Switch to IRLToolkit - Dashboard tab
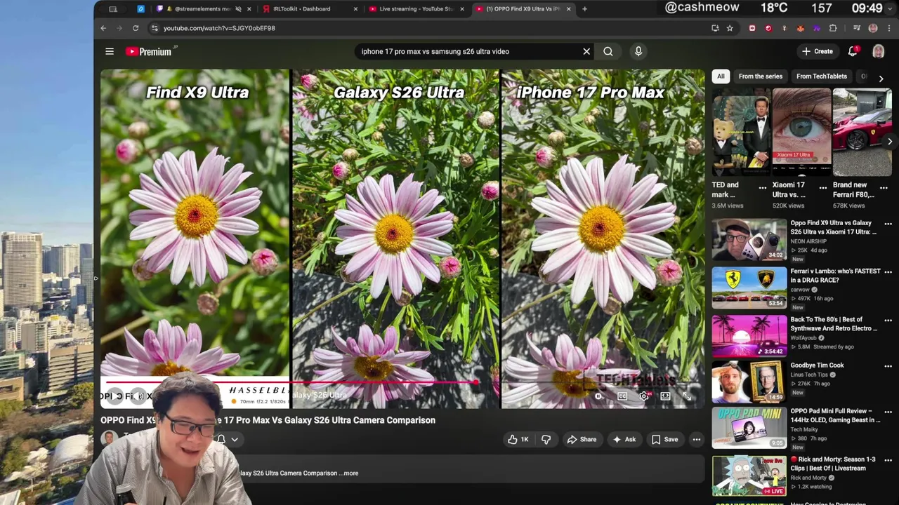The image size is (899, 505). (309, 9)
